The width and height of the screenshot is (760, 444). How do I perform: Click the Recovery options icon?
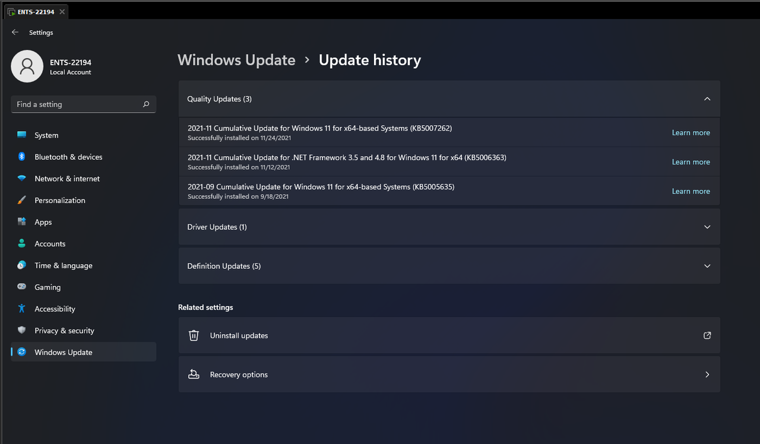pos(194,375)
